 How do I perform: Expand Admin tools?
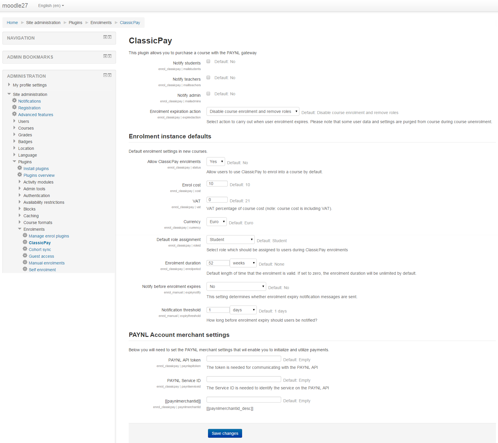point(20,189)
